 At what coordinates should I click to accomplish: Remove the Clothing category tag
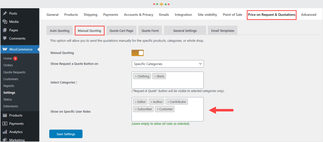[x=136, y=77]
